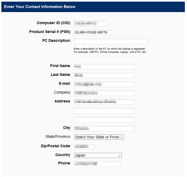The height and width of the screenshot is (177, 187).
Task: Click the Phone number field
Action: (x=97, y=164)
